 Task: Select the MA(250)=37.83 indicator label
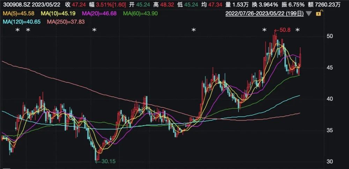[65, 22]
